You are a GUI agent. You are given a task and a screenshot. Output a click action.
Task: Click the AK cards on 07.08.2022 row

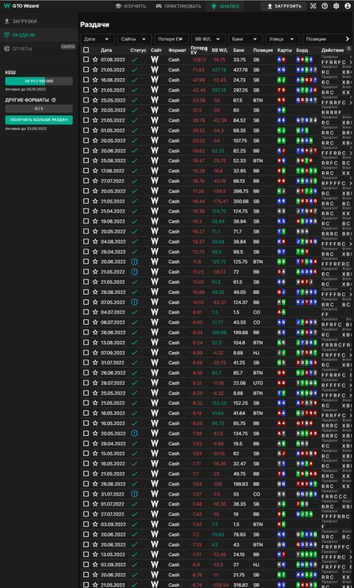[x=281, y=60]
